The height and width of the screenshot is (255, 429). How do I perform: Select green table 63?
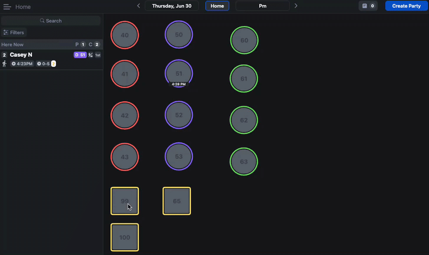244,162
